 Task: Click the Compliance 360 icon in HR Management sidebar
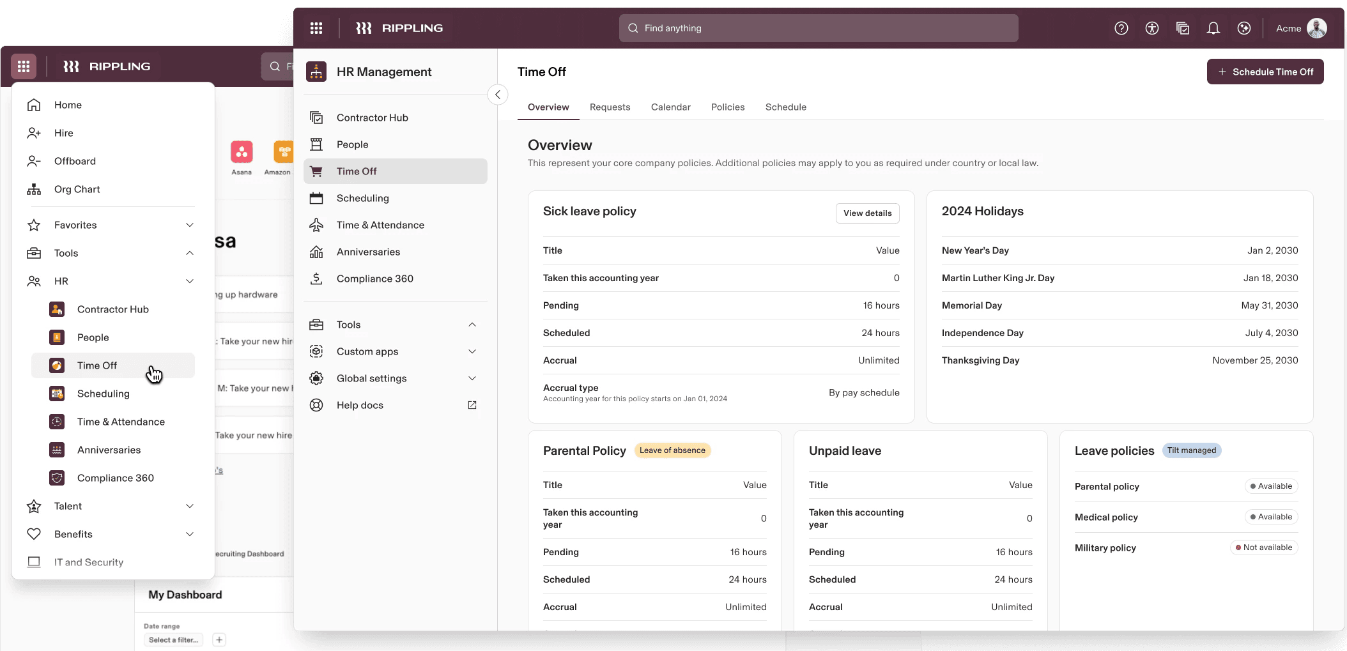[x=316, y=279]
